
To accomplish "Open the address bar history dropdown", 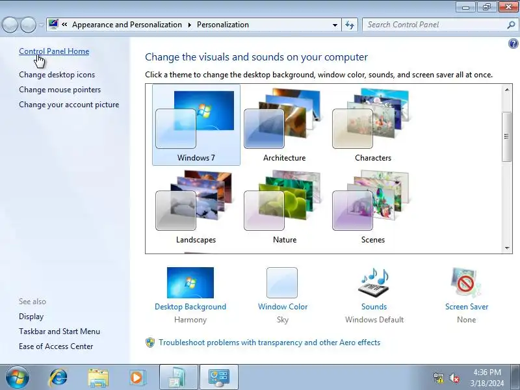I will (335, 25).
